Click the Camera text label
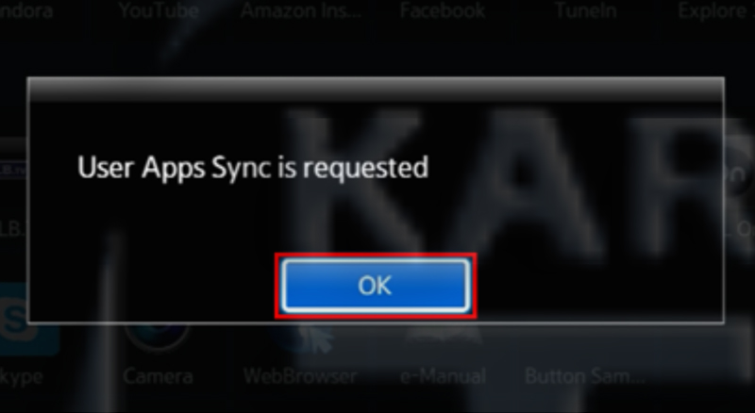This screenshot has width=755, height=413. pos(158,376)
